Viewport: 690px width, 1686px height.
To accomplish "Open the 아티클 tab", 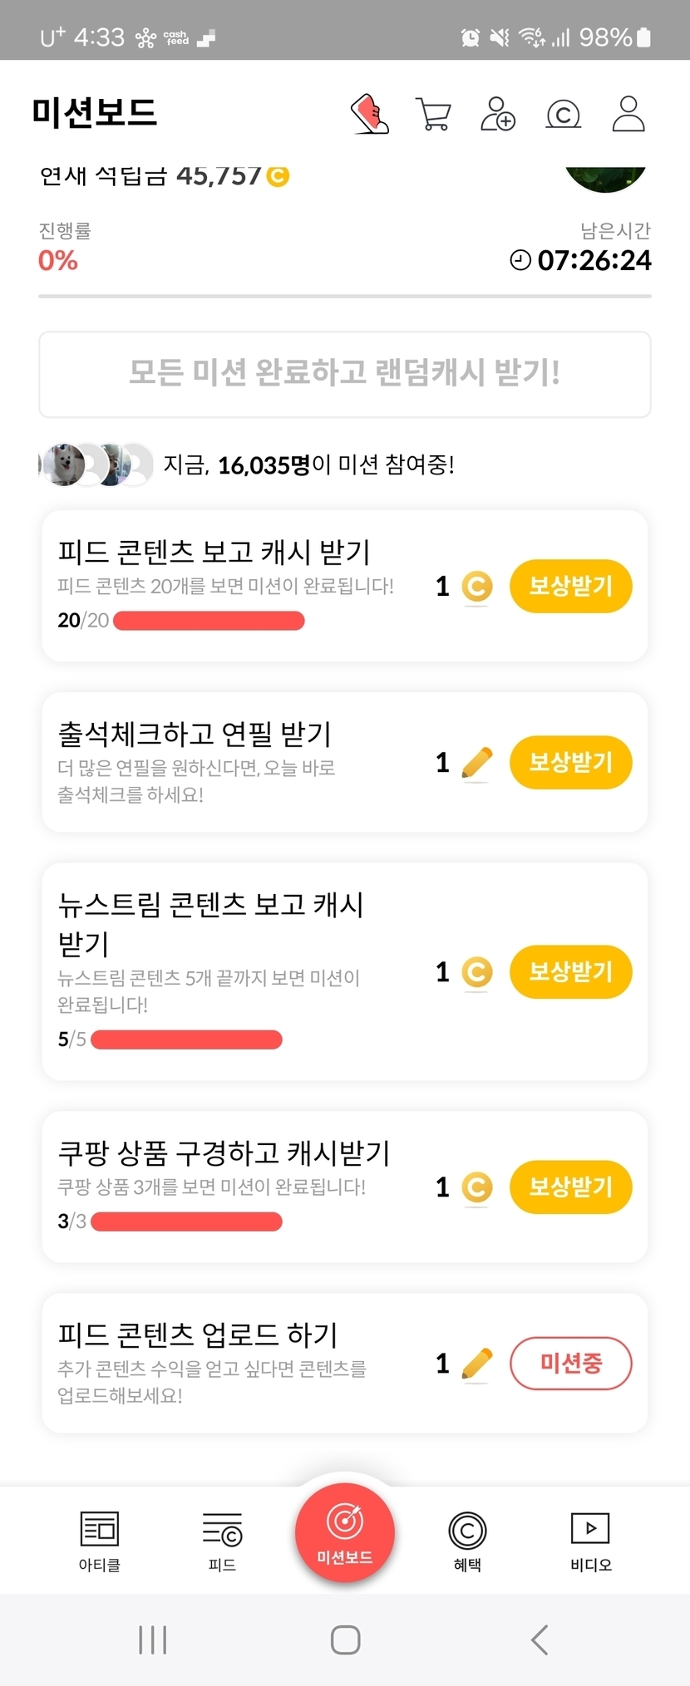I will click(100, 1540).
